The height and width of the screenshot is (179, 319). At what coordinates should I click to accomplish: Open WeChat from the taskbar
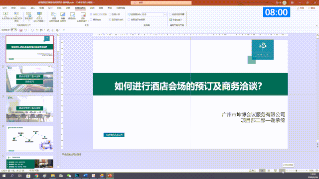pos(69,176)
